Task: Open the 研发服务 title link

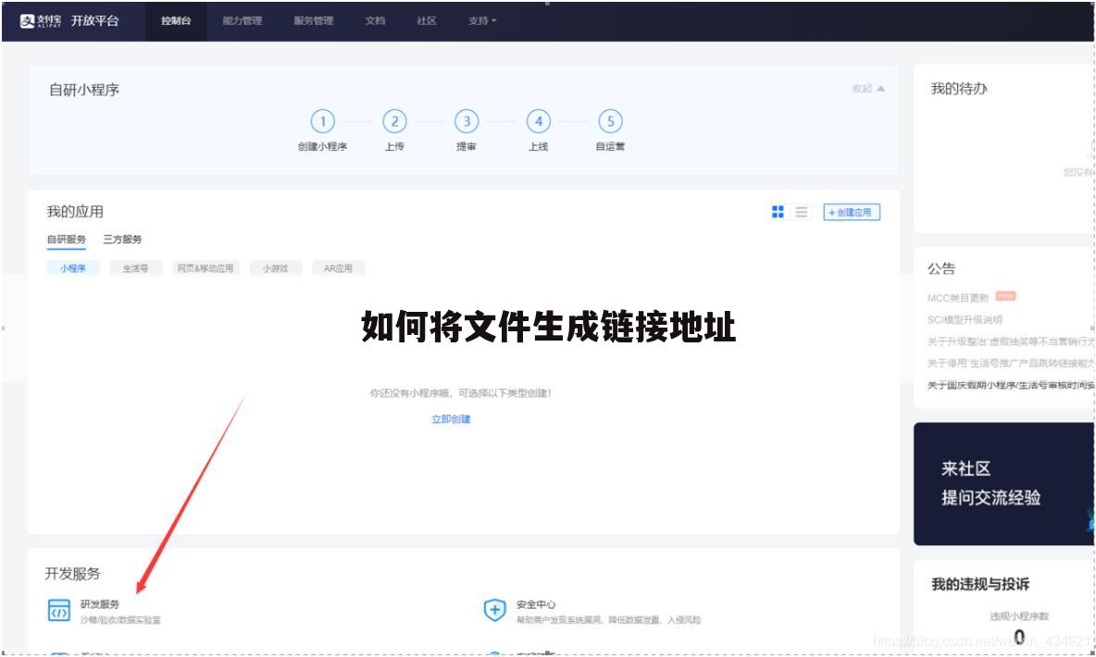Action: tap(100, 604)
